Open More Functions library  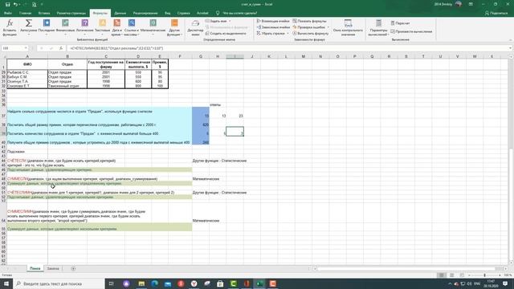(x=174, y=27)
